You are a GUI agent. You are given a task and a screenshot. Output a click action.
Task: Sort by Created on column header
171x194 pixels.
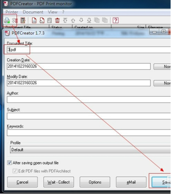[x=92, y=27]
